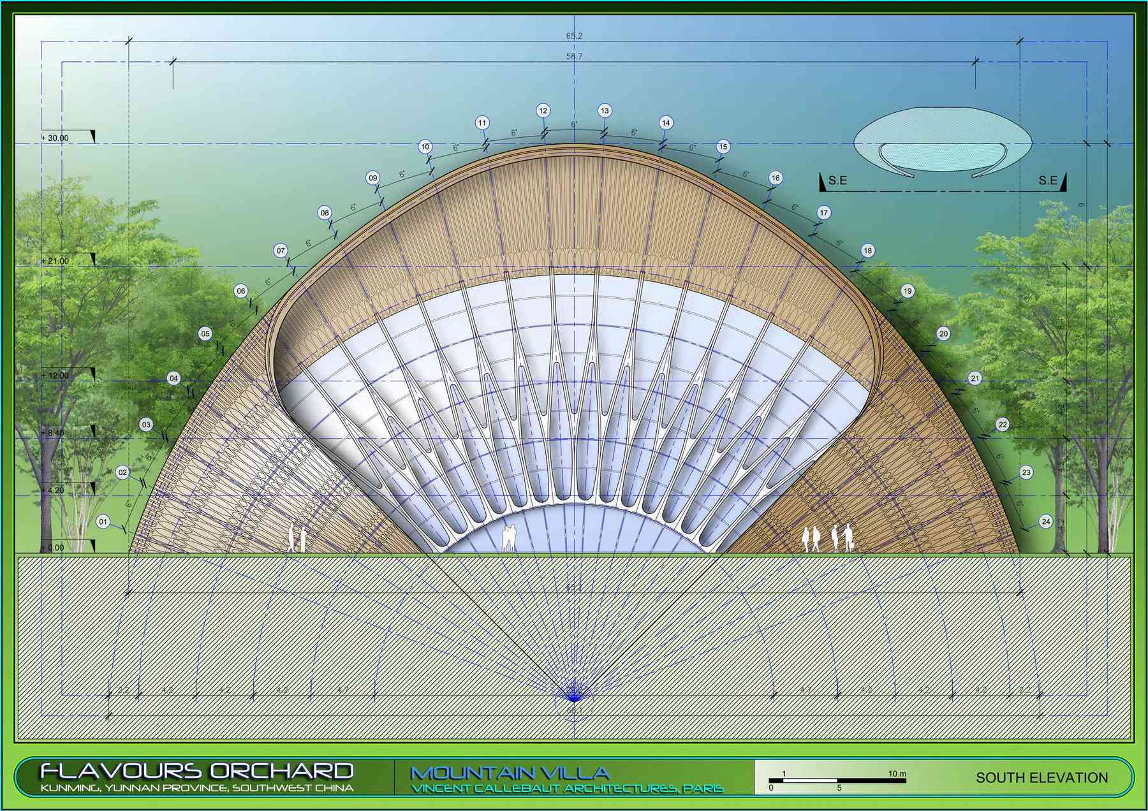Click the FLAVOURS ORCHARD project title
The width and height of the screenshot is (1148, 811).
[x=196, y=771]
